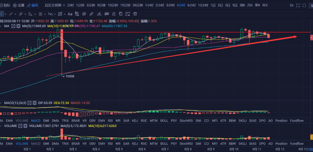
Task: Select the text annotation Aa tool
Action: (x=70, y=14)
